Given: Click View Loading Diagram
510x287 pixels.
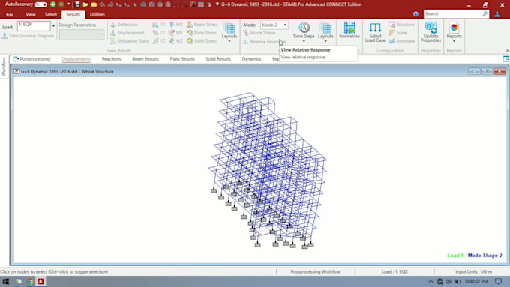Looking at the screenshot, I should point(28,36).
